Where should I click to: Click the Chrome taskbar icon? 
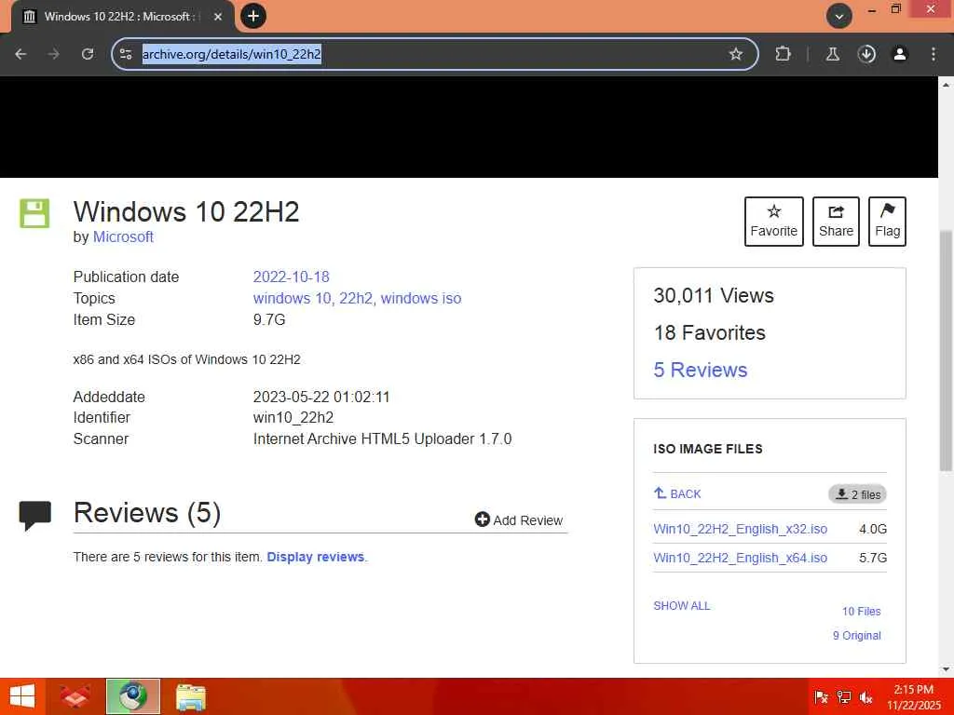tap(133, 696)
